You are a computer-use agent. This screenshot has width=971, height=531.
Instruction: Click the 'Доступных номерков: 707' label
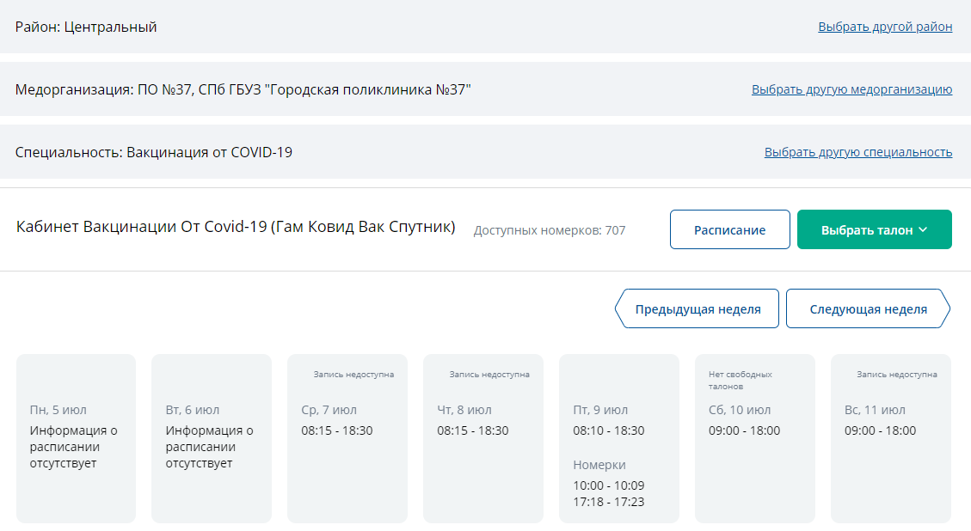[550, 230]
